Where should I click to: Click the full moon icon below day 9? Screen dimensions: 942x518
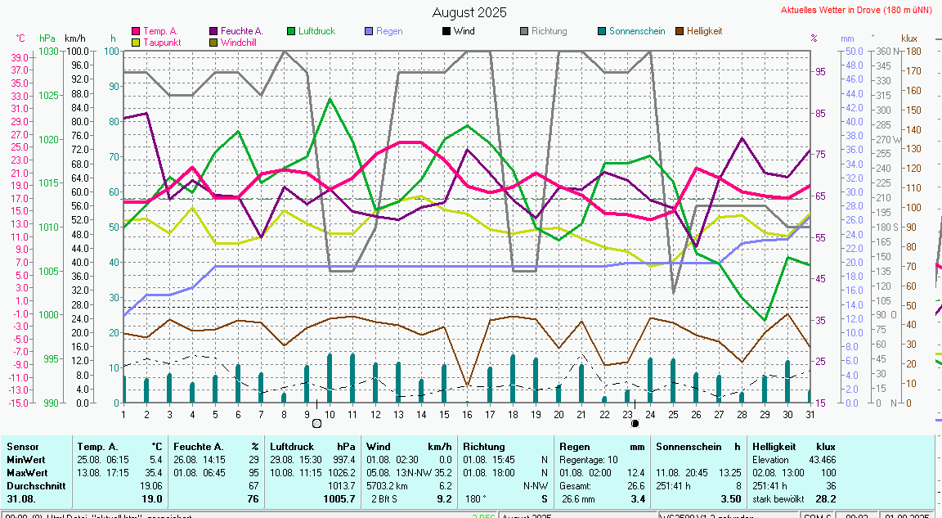(x=316, y=423)
